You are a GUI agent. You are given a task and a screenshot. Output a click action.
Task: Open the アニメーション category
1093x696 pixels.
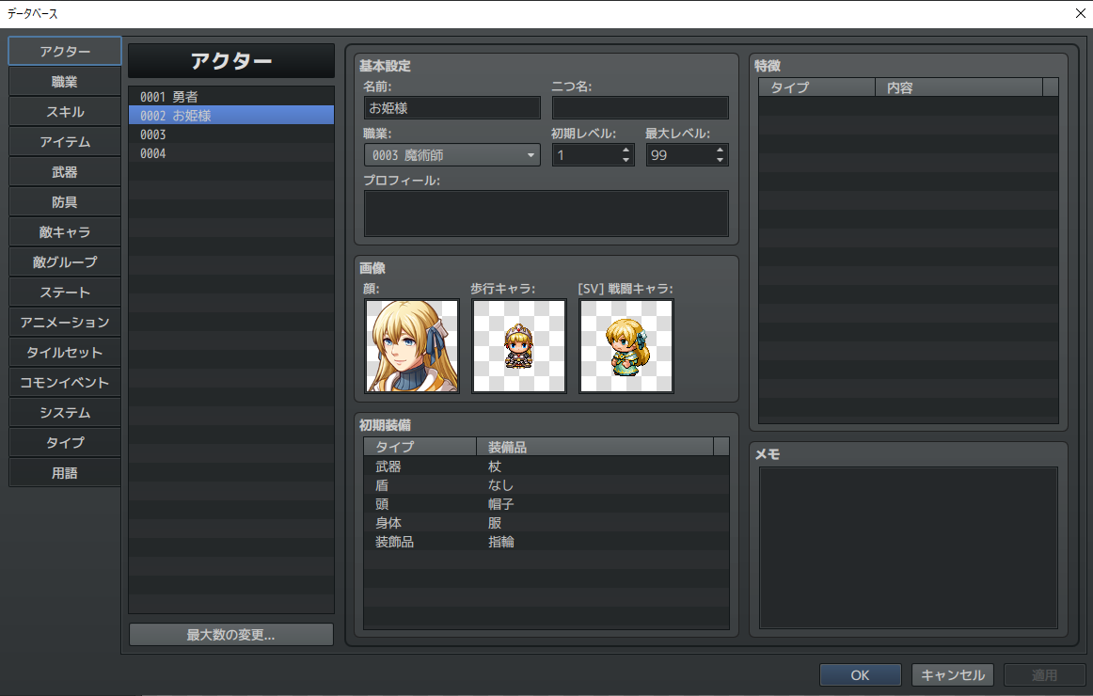[64, 322]
